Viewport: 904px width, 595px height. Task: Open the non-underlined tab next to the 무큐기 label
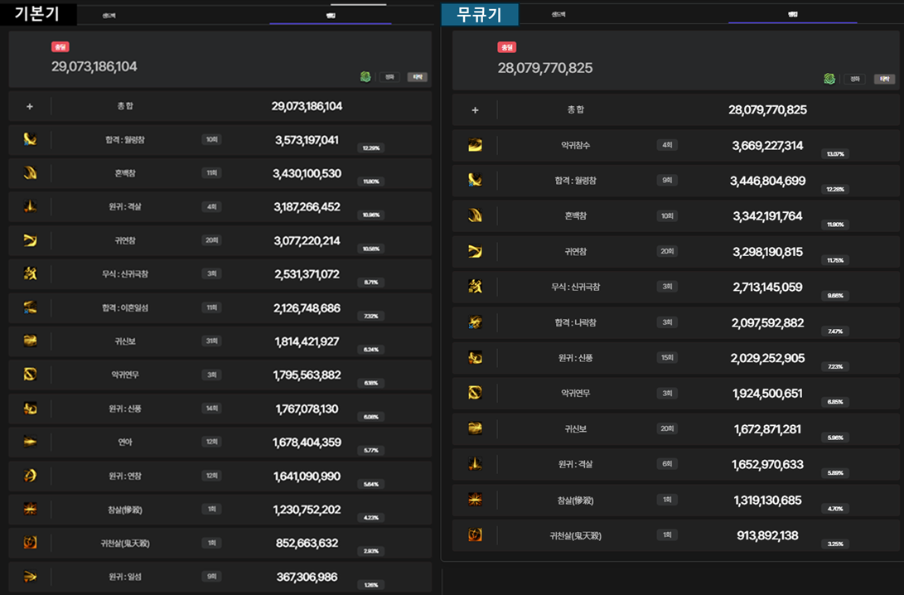[559, 14]
